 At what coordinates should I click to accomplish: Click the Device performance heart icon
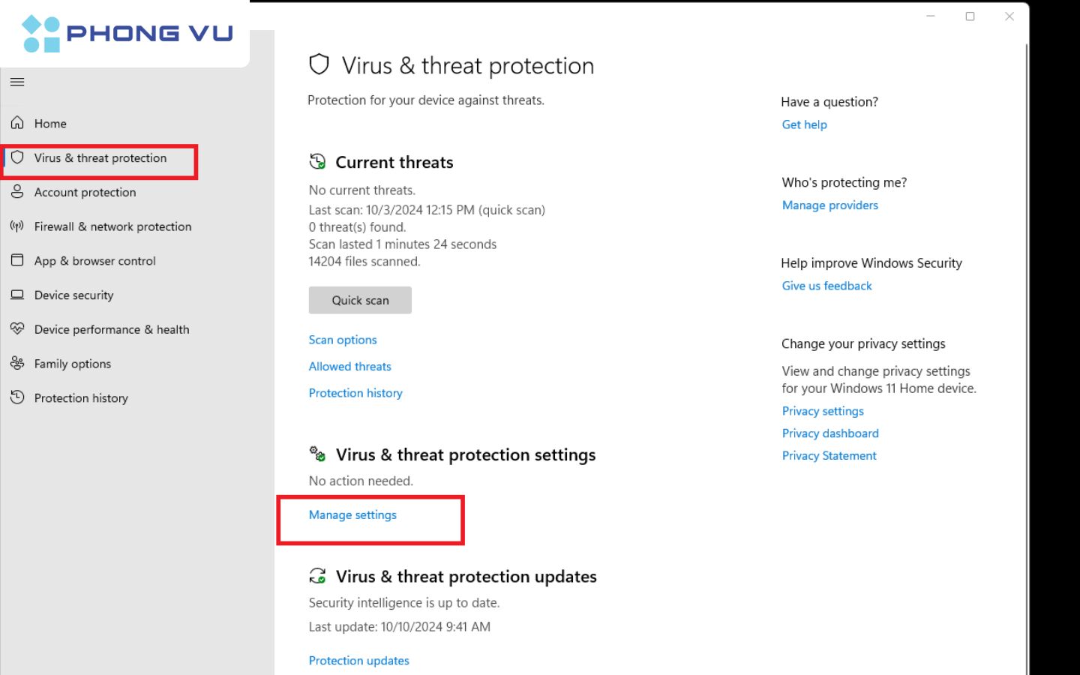[17, 329]
